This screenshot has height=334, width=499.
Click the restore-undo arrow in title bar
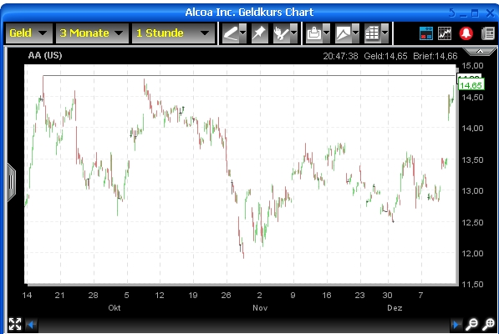452,13
